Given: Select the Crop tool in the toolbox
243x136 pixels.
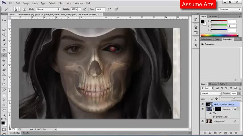Looking at the screenshot, I should point(4,40).
